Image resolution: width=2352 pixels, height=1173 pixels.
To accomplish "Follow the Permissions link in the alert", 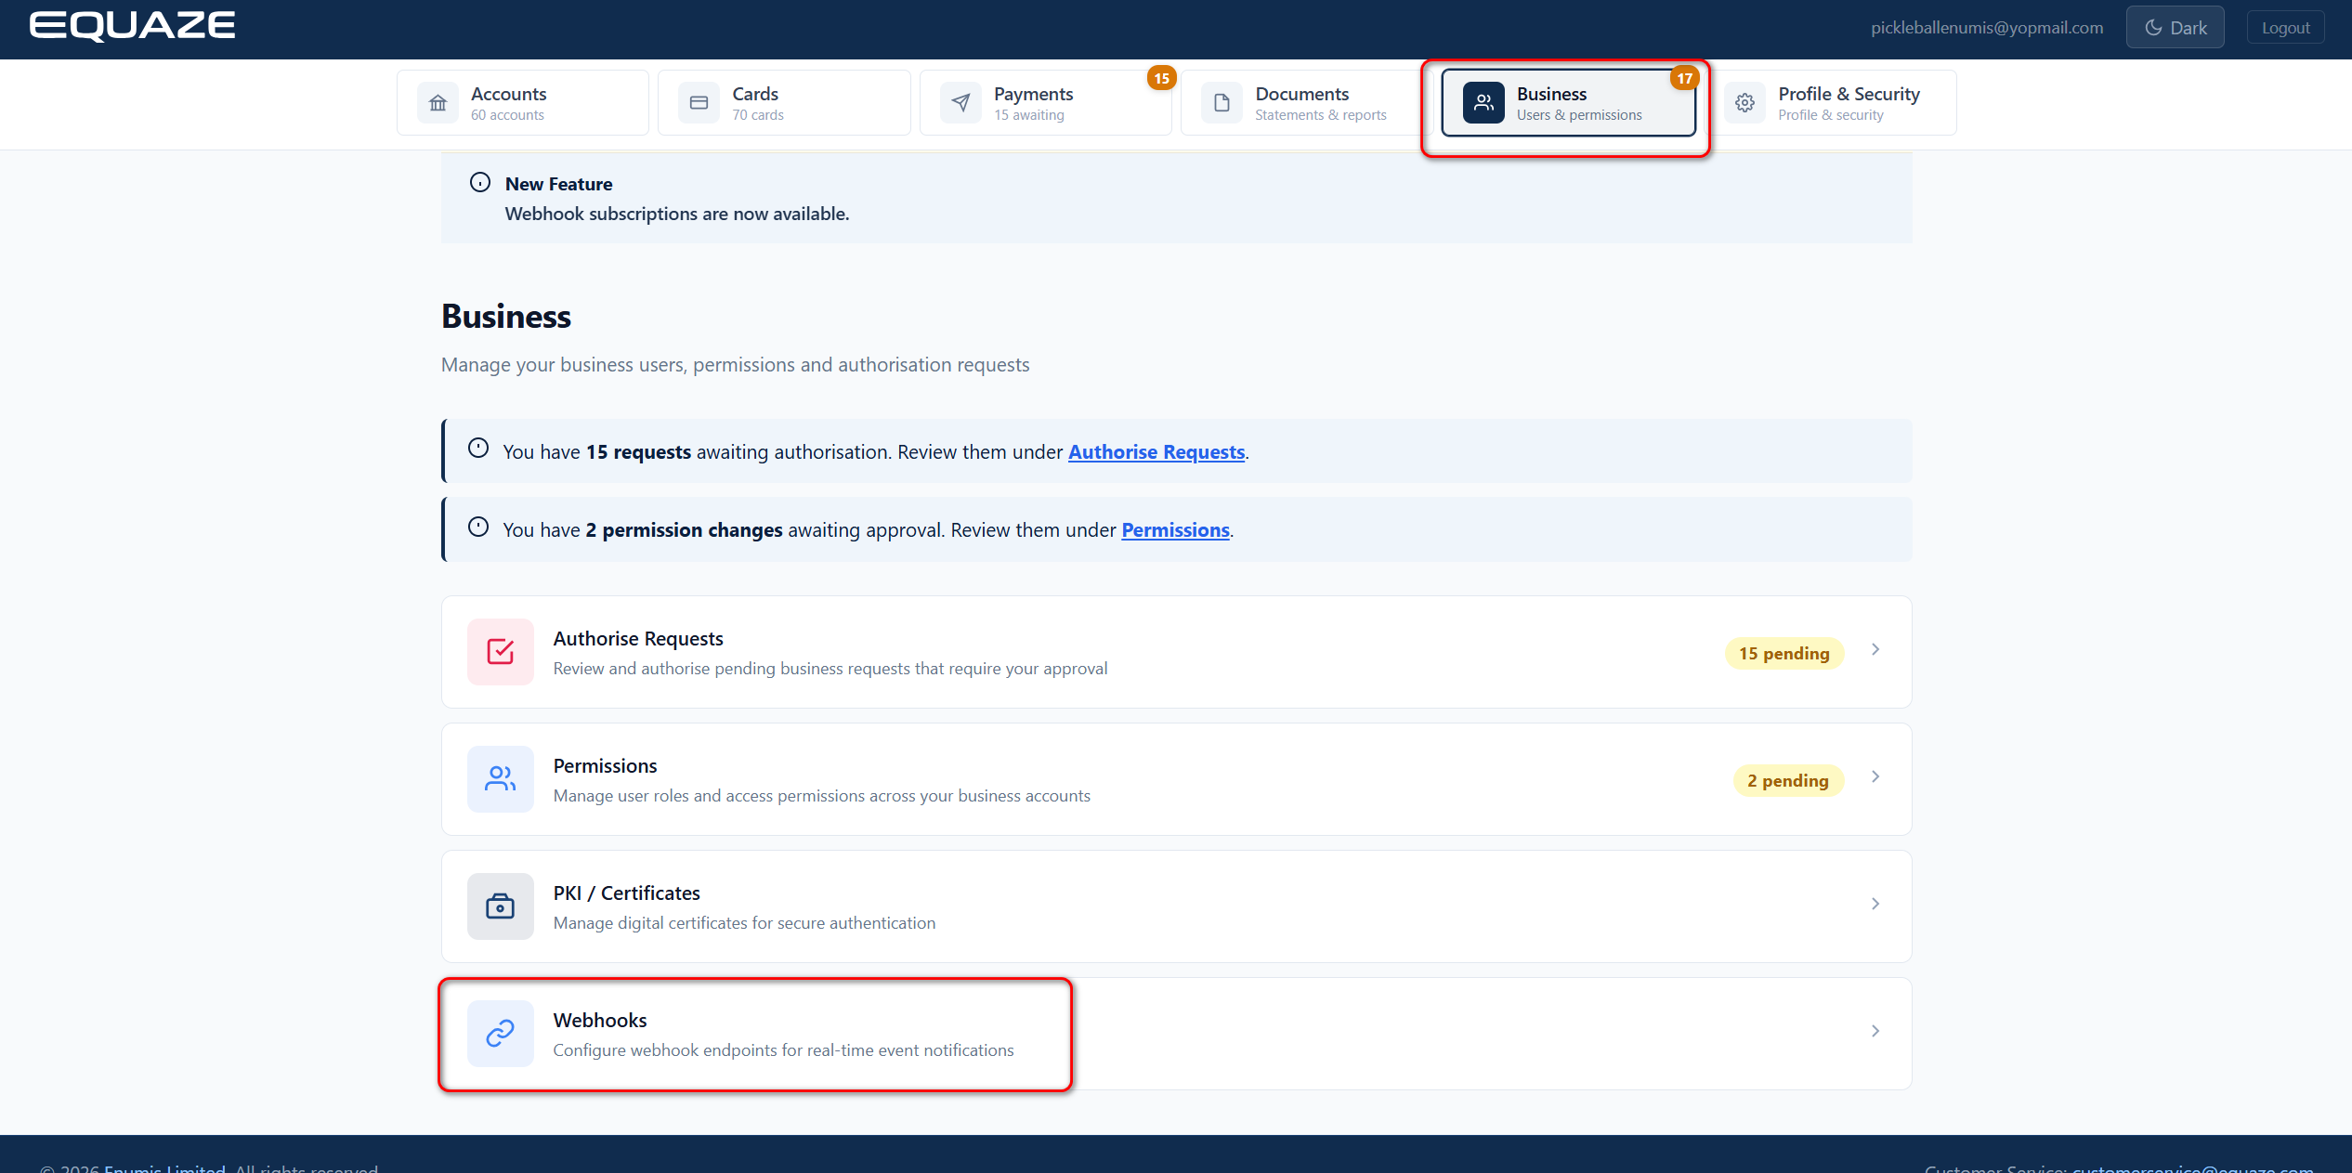I will [x=1175, y=530].
